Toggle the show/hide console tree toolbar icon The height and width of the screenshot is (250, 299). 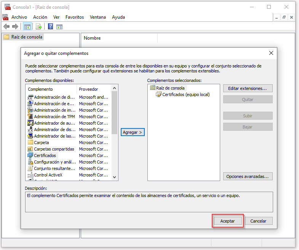(x=27, y=26)
